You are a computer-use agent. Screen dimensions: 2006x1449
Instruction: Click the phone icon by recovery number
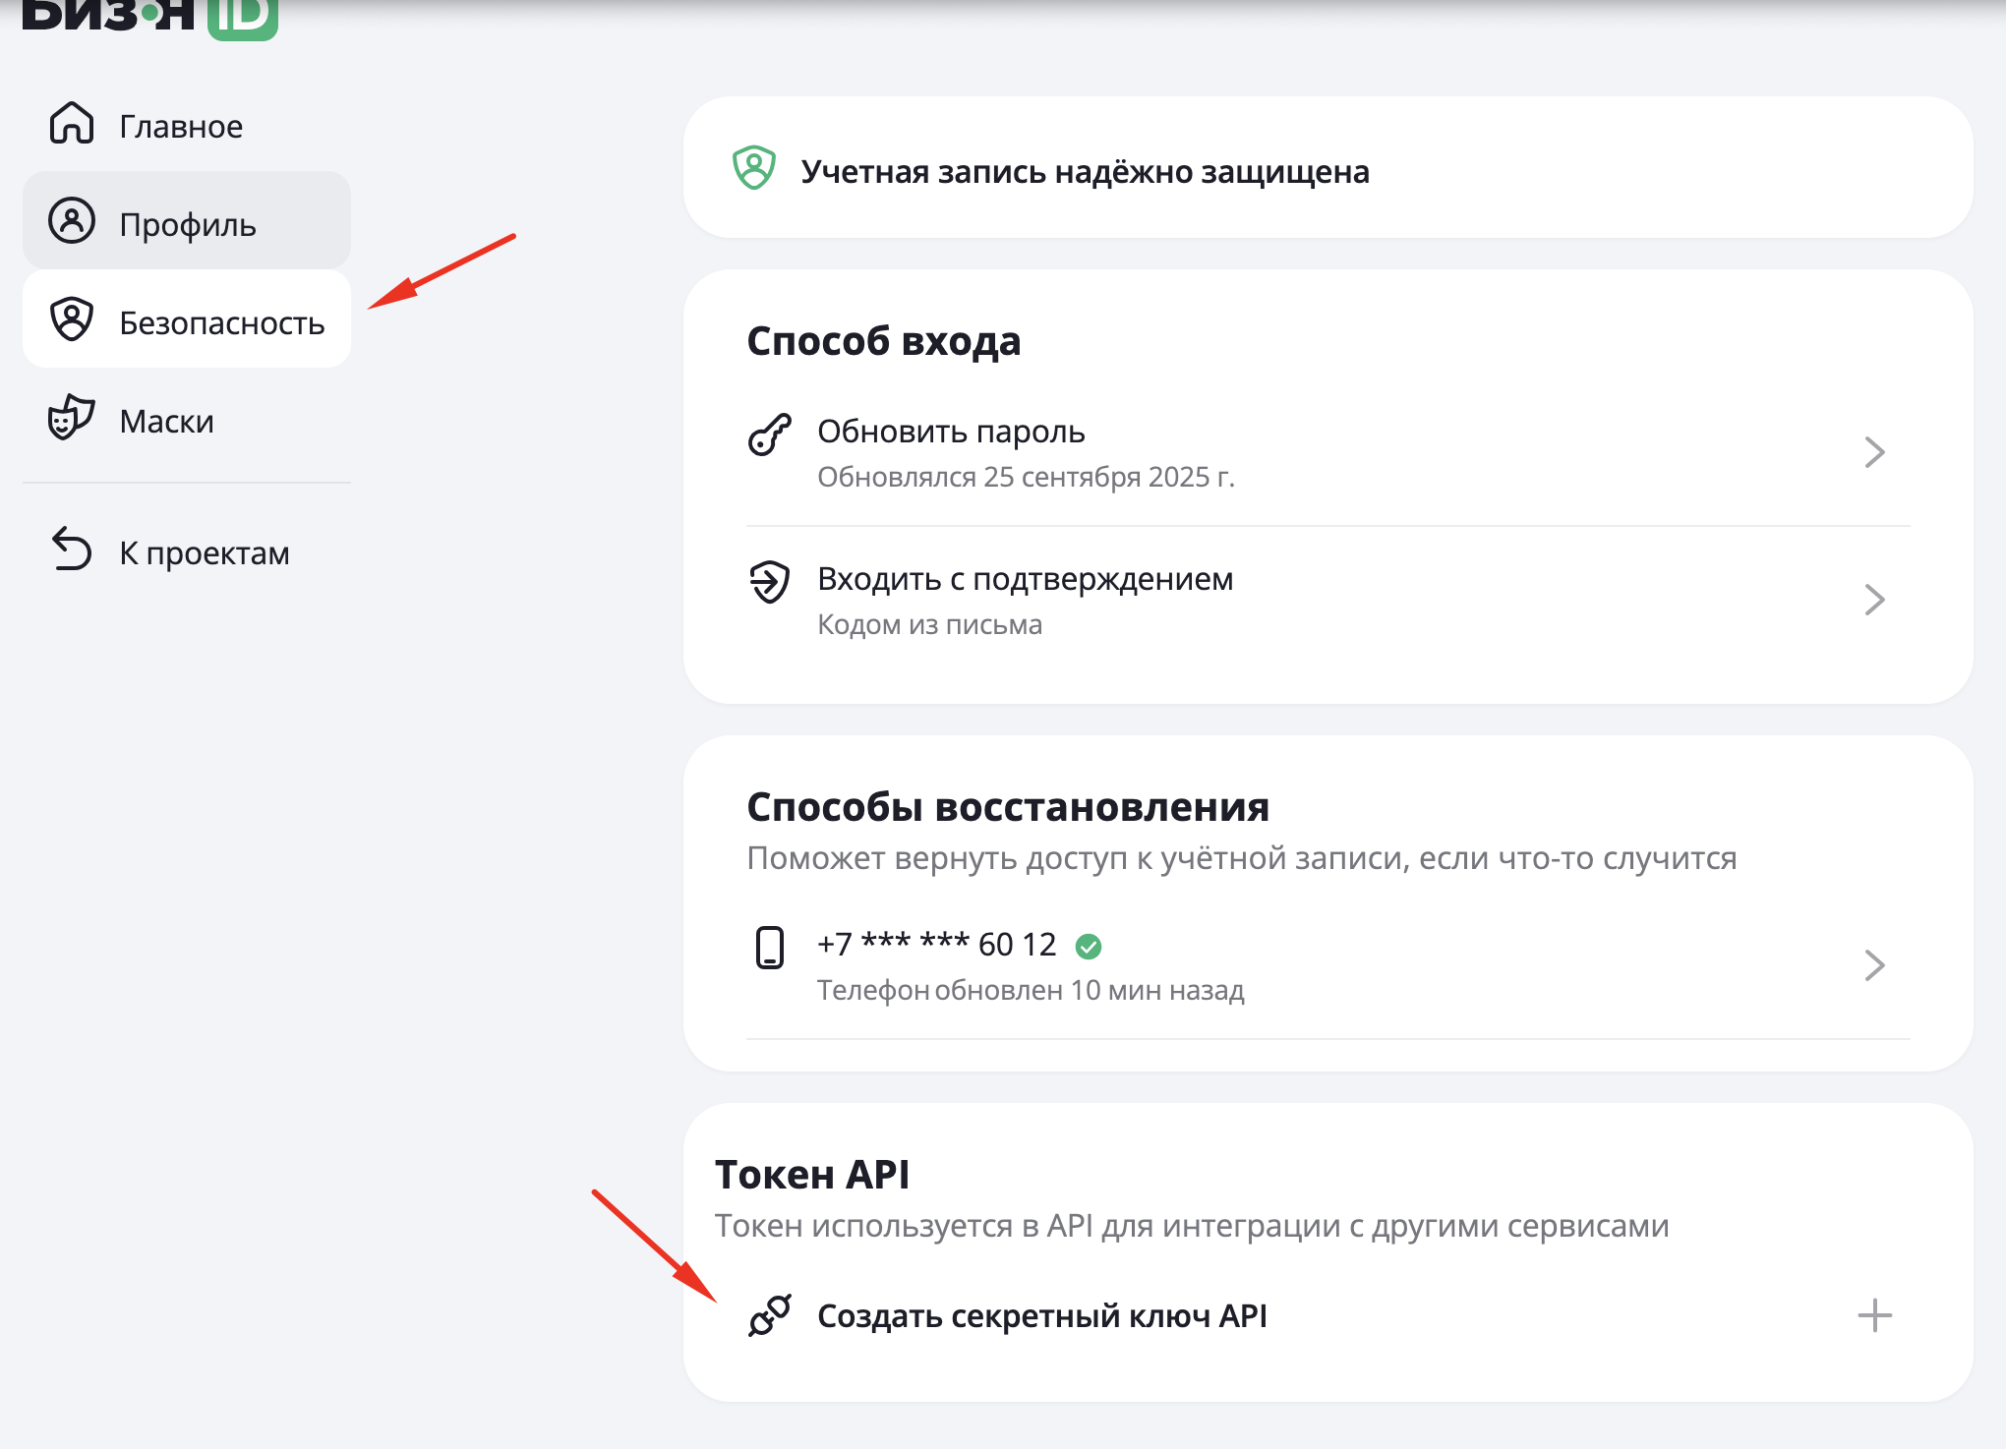(x=770, y=948)
